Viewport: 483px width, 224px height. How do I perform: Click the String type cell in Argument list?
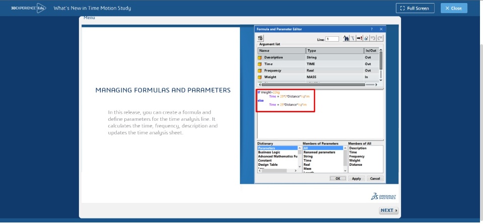tap(311, 57)
